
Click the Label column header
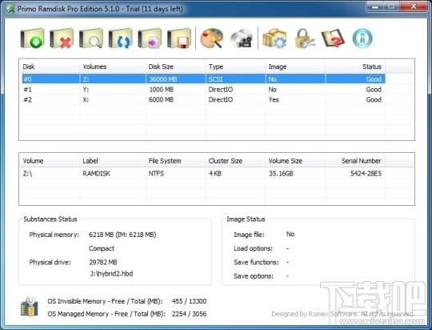point(113,161)
